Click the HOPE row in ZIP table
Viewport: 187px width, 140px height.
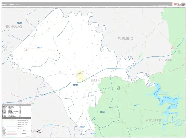tap(17, 109)
